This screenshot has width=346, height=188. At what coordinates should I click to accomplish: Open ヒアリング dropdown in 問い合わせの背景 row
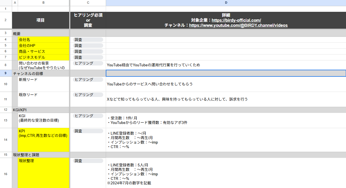point(88,63)
